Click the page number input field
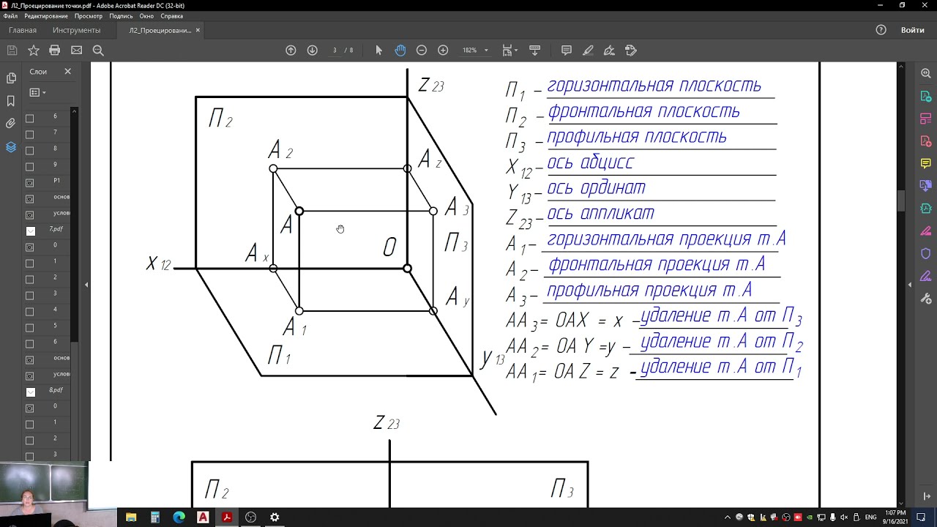The height and width of the screenshot is (527, 937). [335, 51]
